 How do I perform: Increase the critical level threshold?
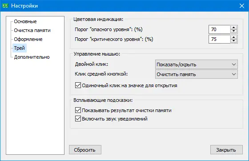tap(233, 37)
